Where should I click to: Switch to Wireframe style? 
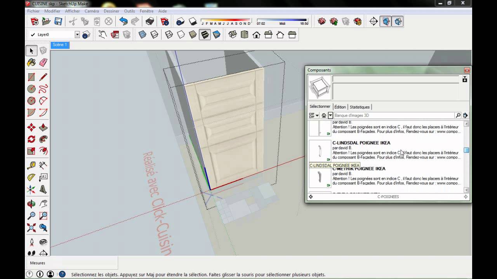click(169, 34)
